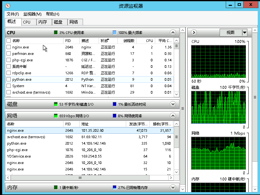Check the python.exe process checkbox

(x=8, y=79)
